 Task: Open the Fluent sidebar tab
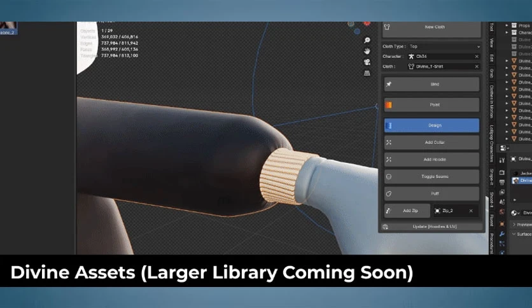tap(491, 220)
